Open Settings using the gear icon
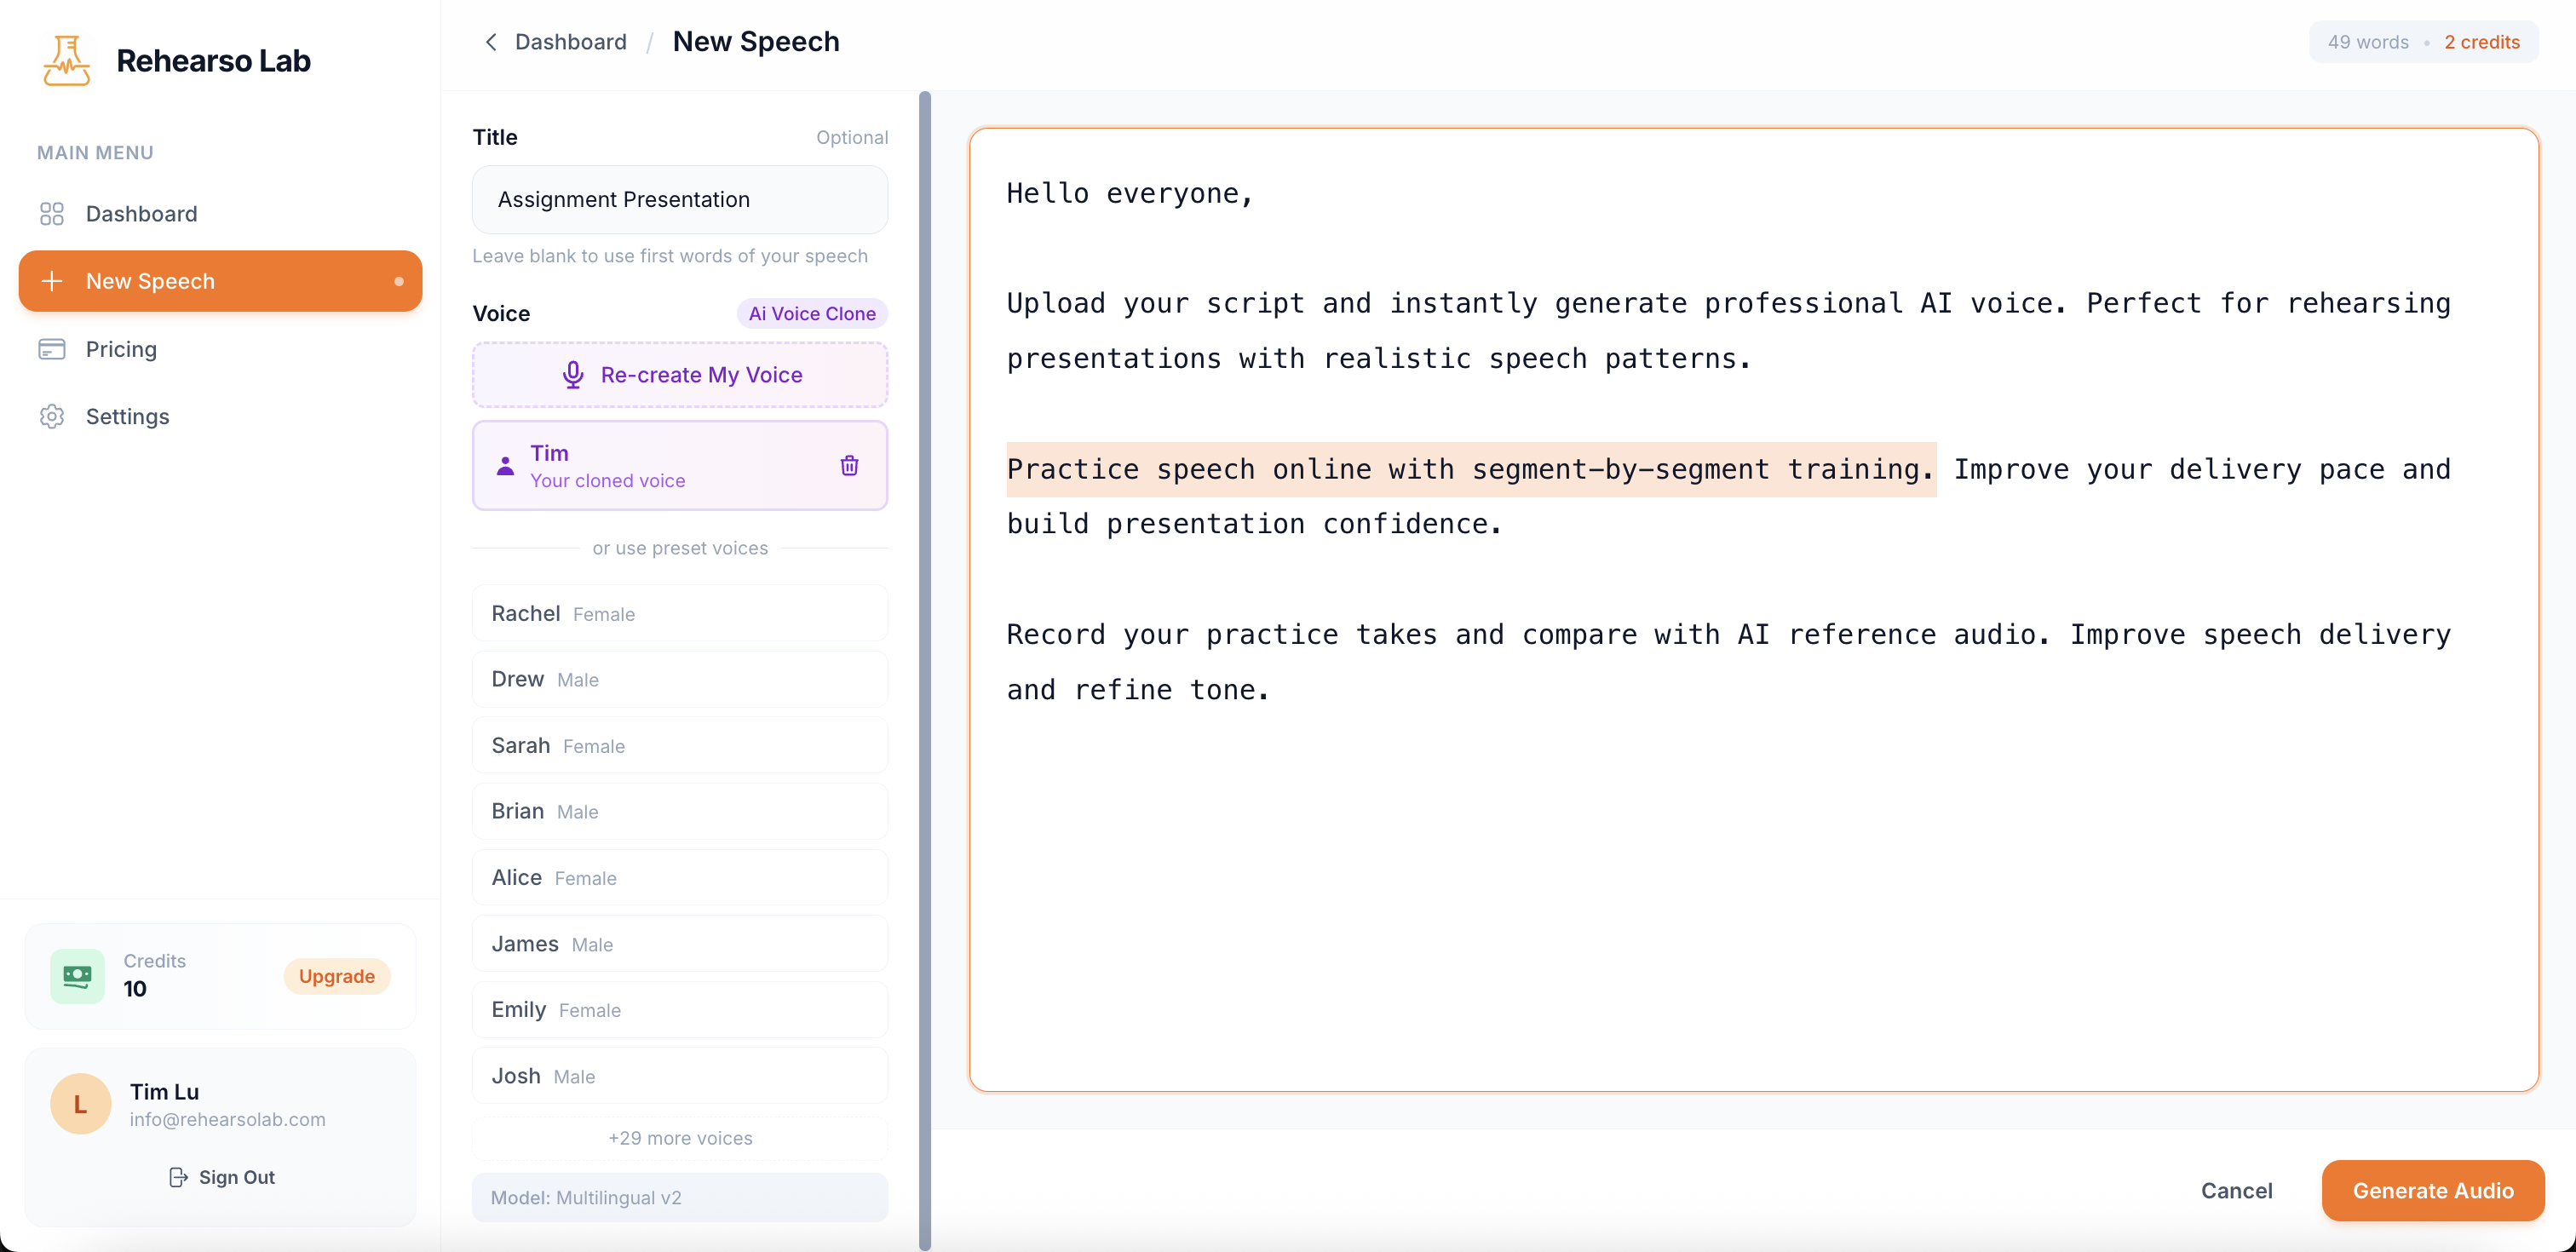This screenshot has height=1252, width=2576. point(52,416)
